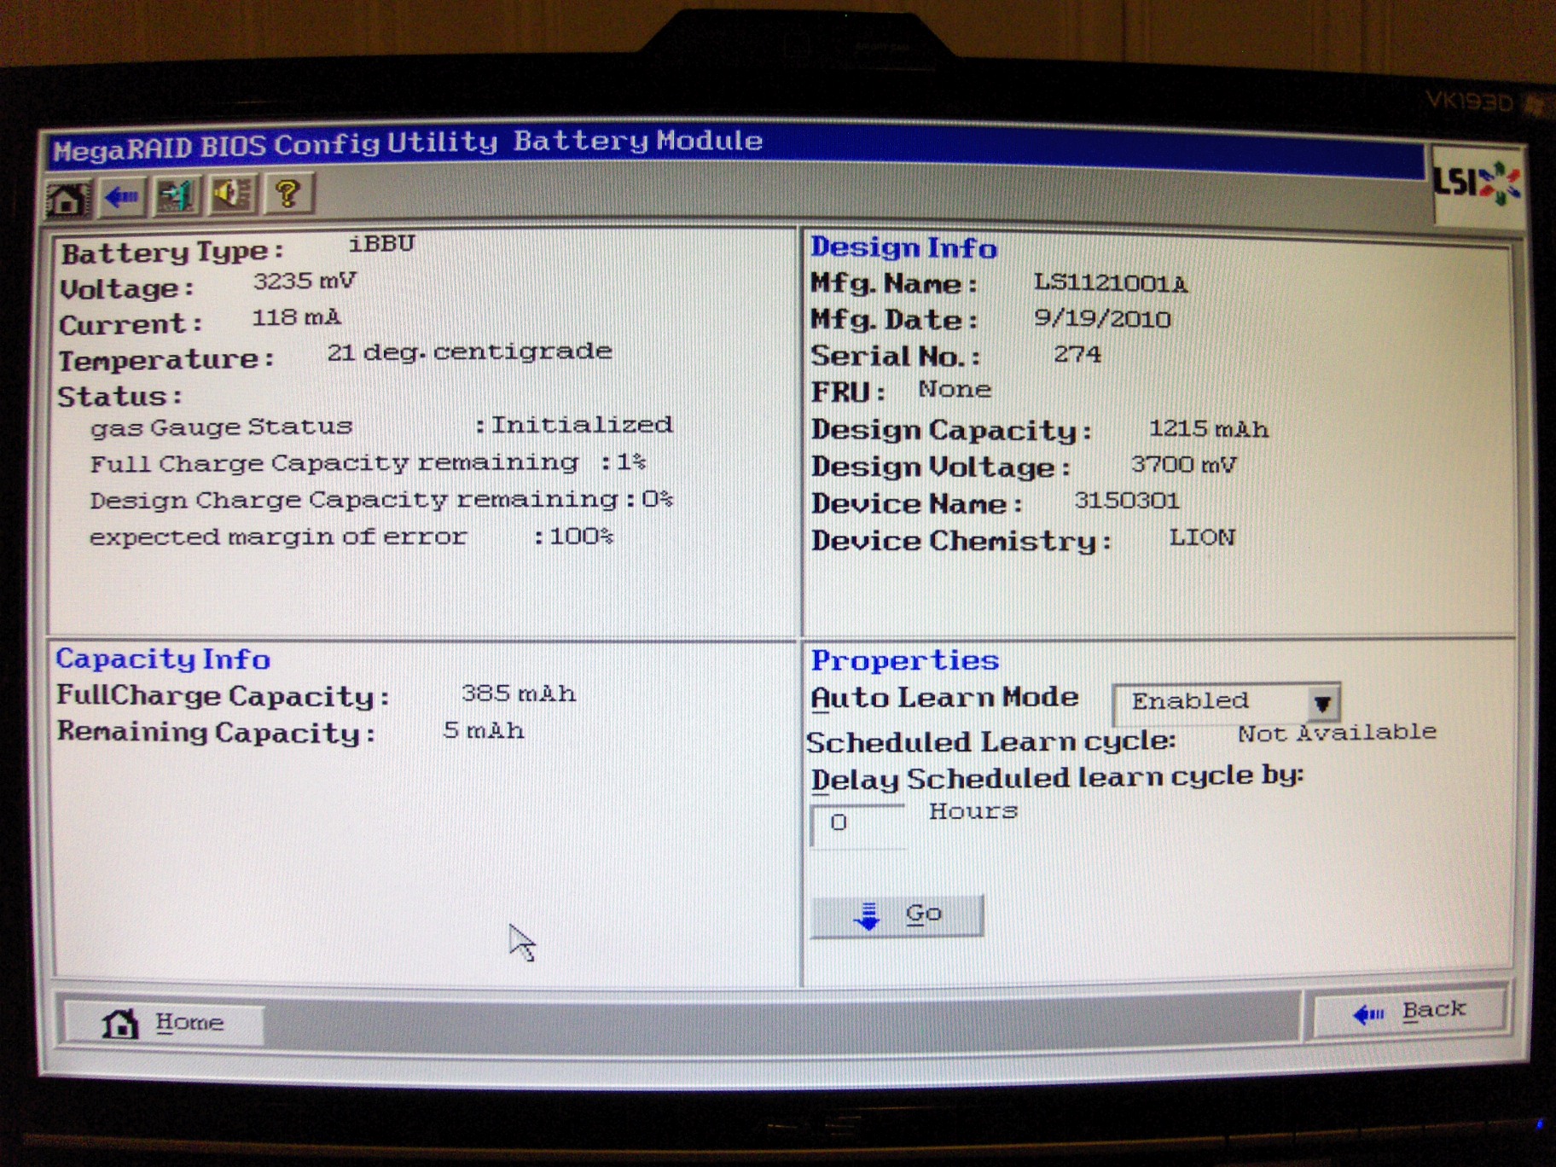
Task: Click the Home button at the bottom
Action: point(164,1022)
